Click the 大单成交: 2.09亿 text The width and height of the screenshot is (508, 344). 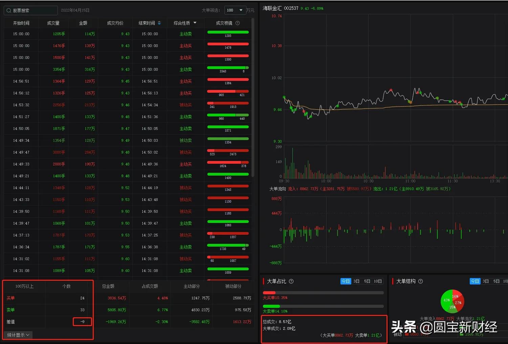279,328
